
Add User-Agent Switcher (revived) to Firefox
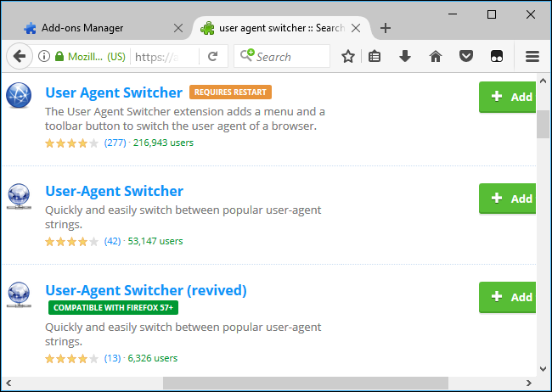[x=507, y=297]
